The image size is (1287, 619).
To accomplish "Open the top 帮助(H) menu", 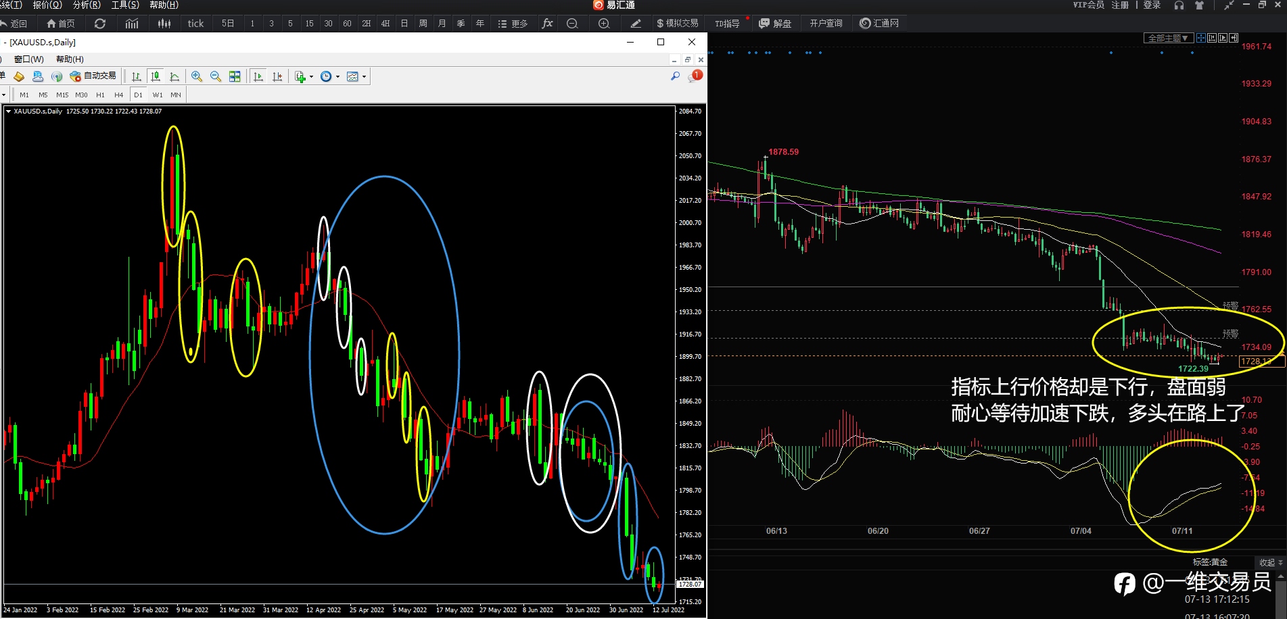I will pos(164,5).
